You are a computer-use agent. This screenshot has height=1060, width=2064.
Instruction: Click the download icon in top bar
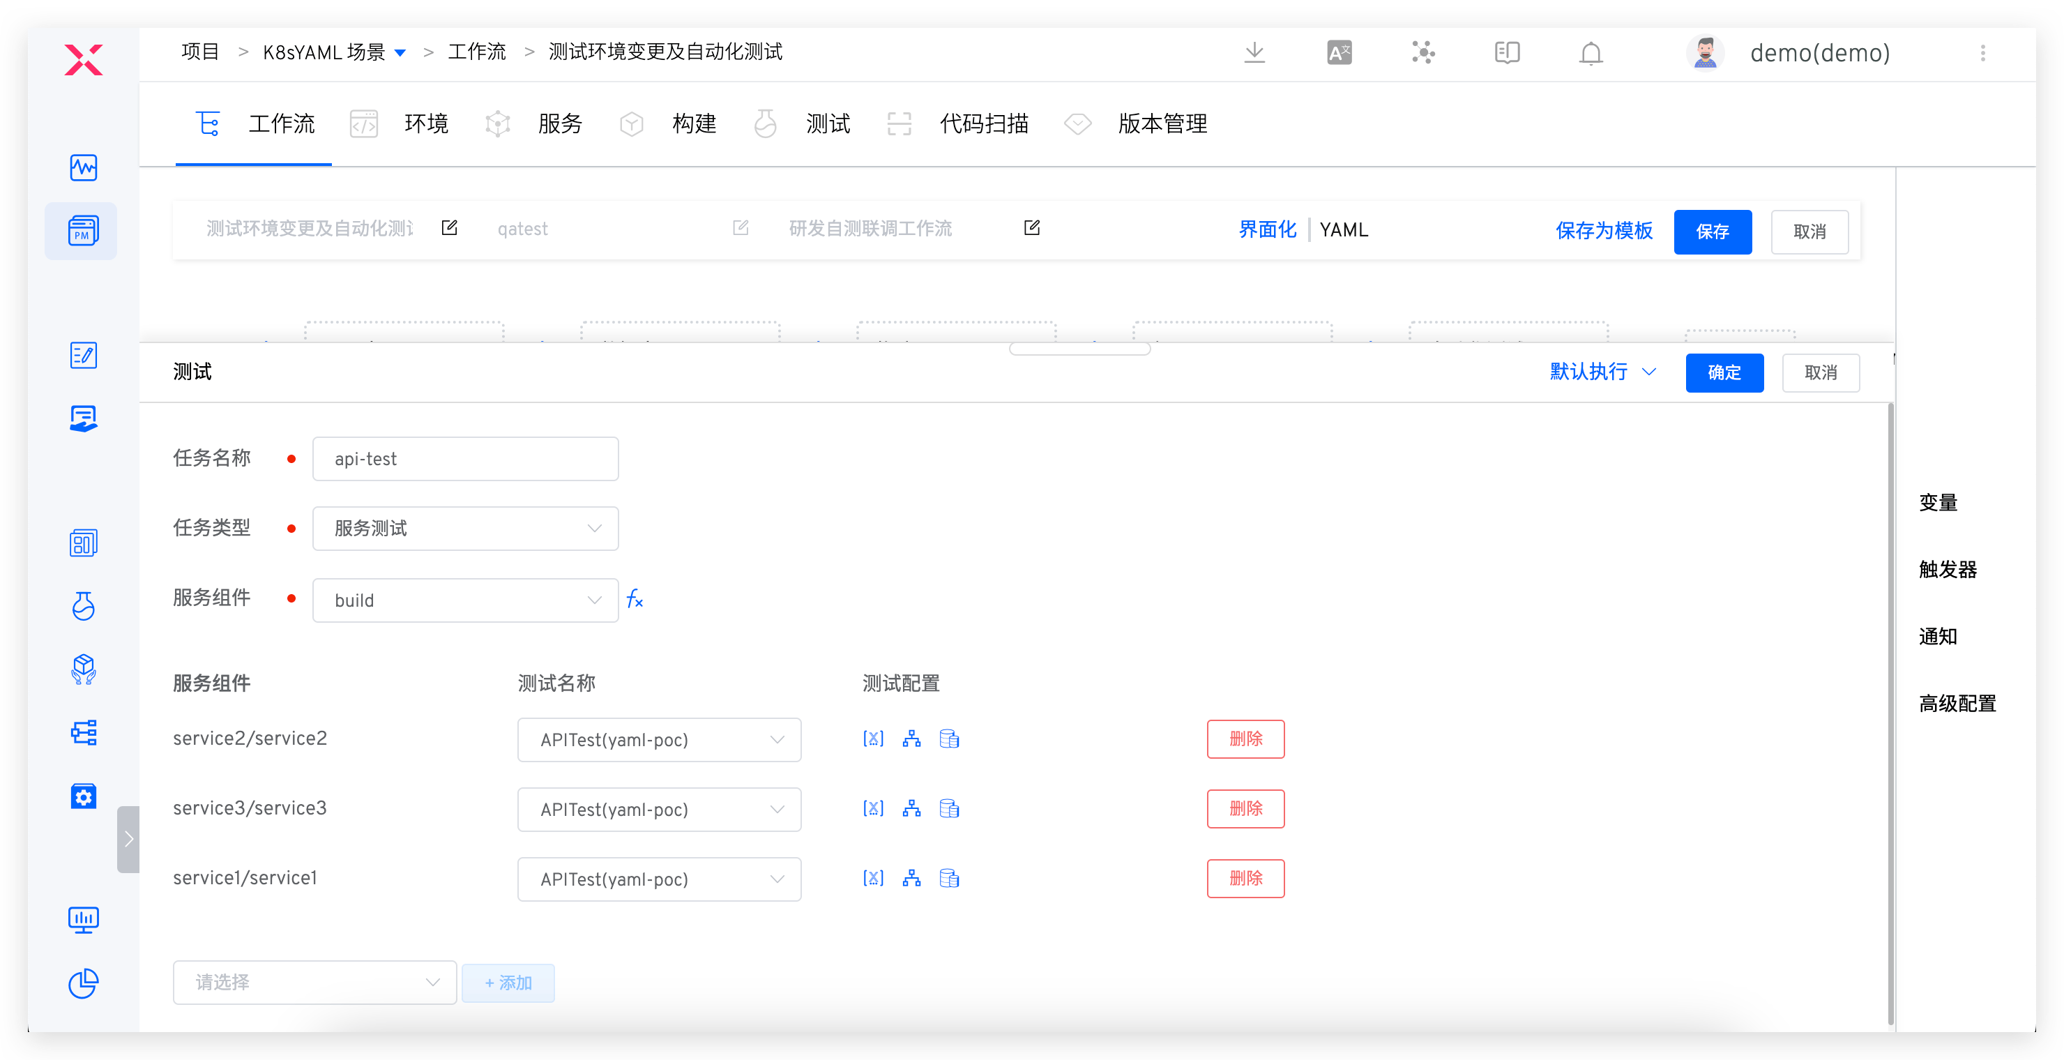(1254, 53)
